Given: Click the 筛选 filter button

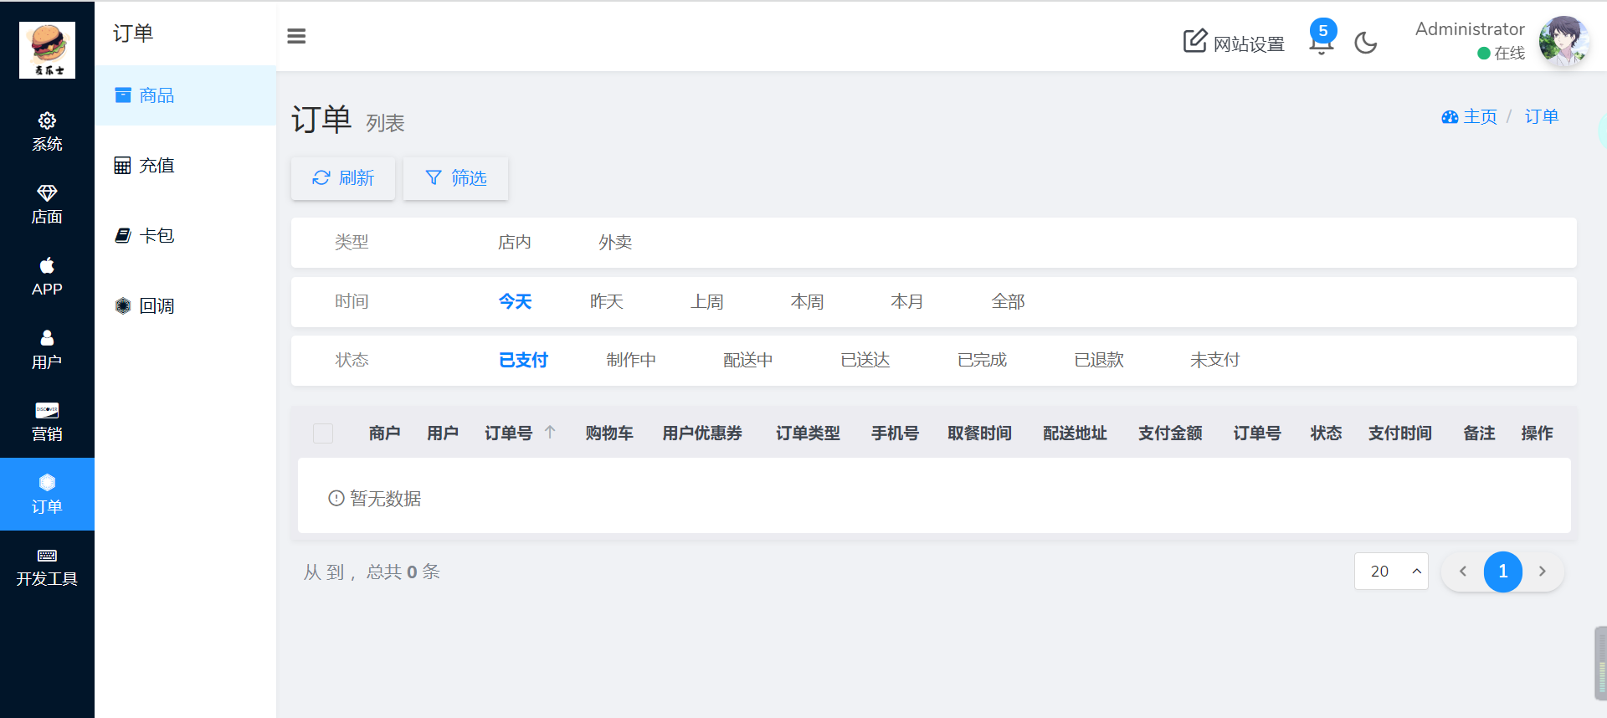Looking at the screenshot, I should (456, 178).
